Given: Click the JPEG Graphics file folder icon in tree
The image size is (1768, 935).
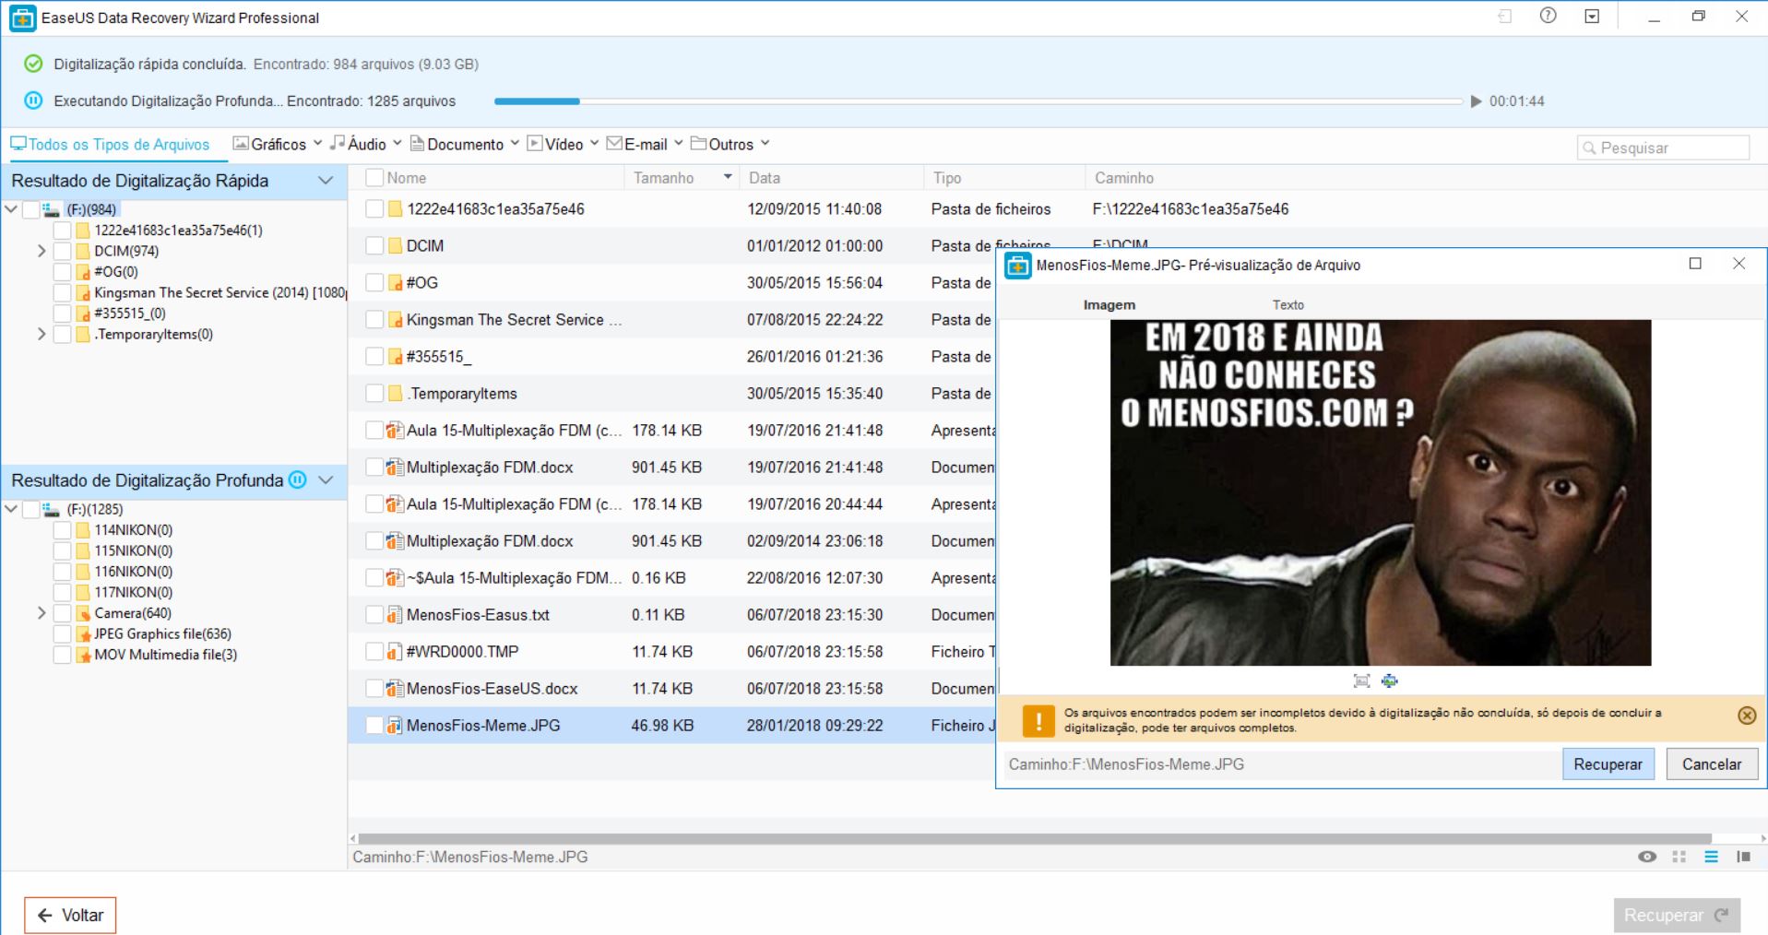Looking at the screenshot, I should click(83, 634).
